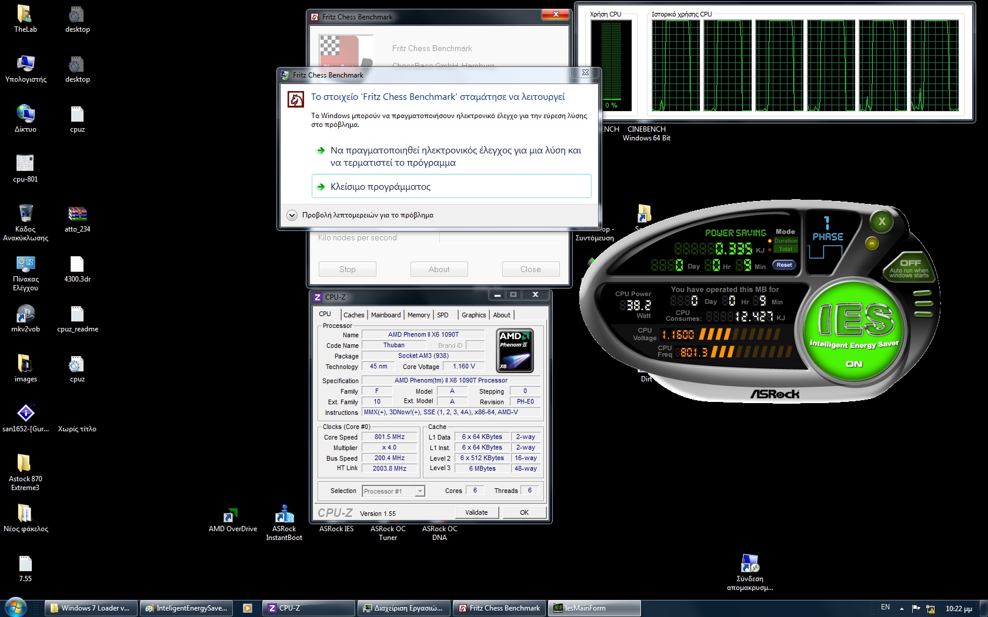Open the cpu-801 desktop file
The image size is (988, 617).
click(x=25, y=169)
